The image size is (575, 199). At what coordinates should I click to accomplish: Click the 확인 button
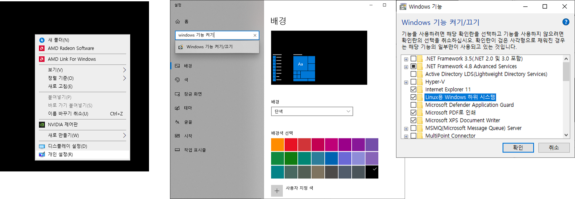tap(518, 148)
